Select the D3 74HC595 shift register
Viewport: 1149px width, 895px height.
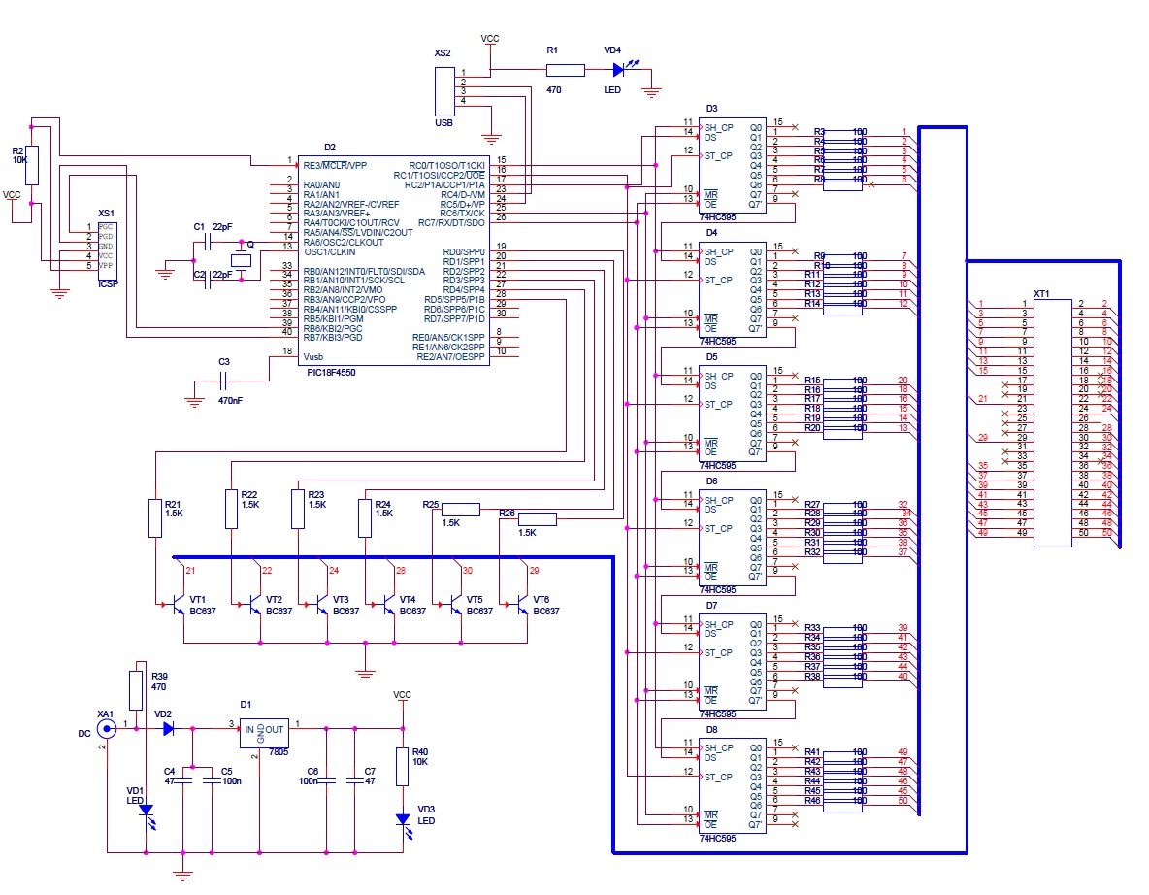(x=733, y=166)
